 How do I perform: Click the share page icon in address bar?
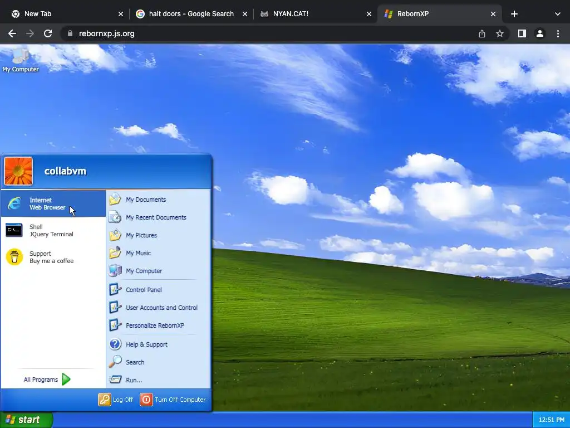coord(481,33)
